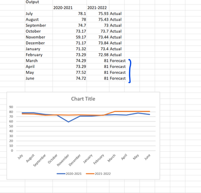Click the 2021-2022 column header cell

[98, 8]
